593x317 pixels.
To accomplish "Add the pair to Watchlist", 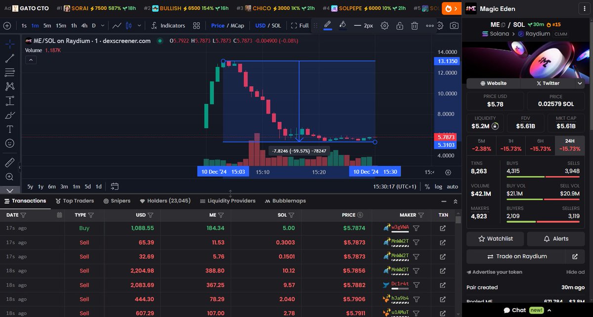I will pyautogui.click(x=496, y=238).
